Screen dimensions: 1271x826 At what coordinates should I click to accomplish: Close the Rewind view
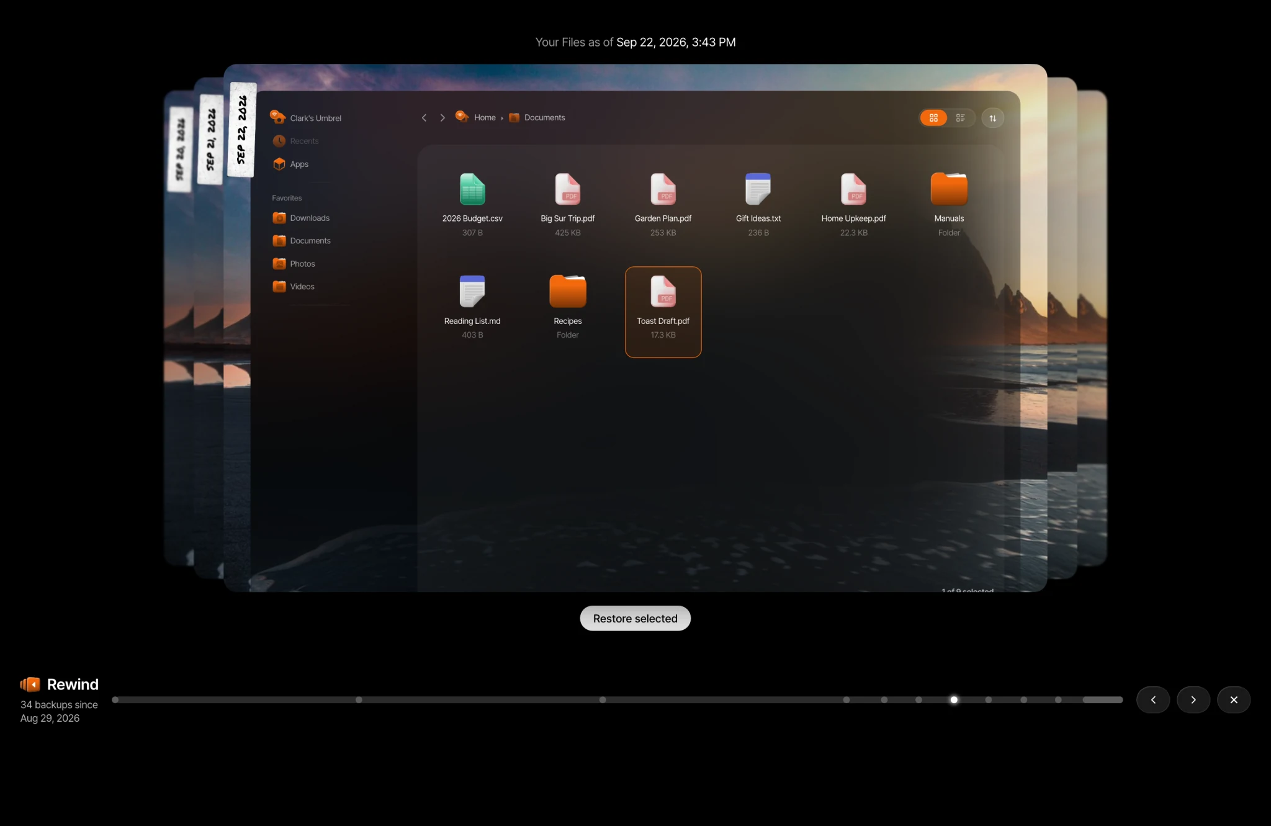[x=1234, y=699]
